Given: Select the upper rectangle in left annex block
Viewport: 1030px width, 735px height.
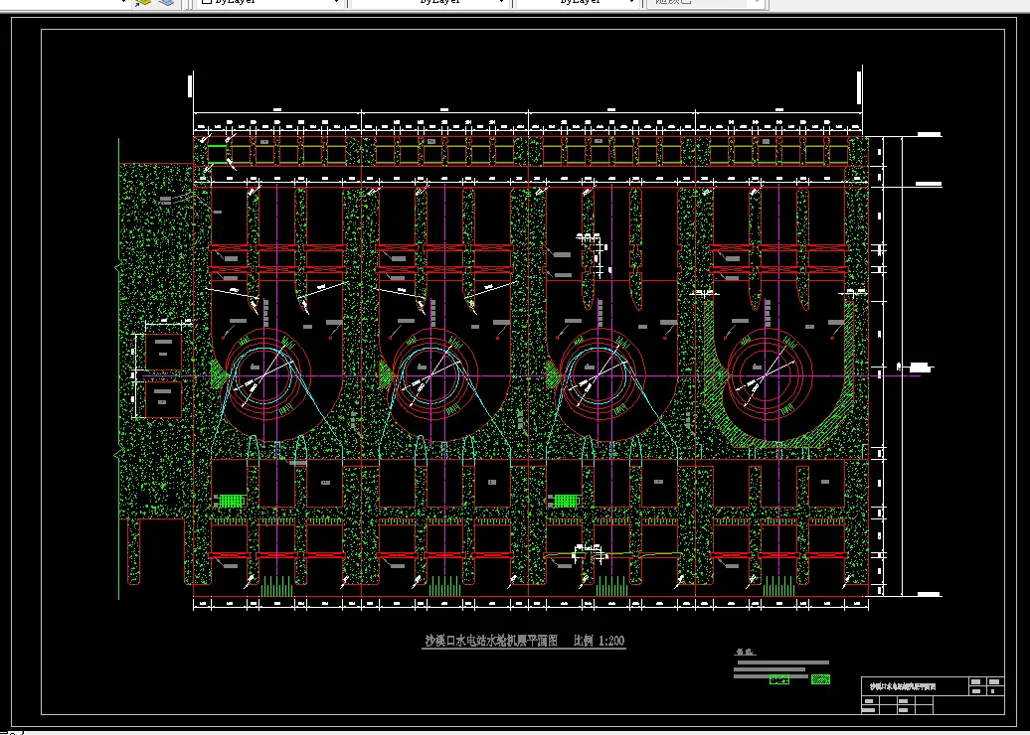Looking at the screenshot, I should [163, 351].
